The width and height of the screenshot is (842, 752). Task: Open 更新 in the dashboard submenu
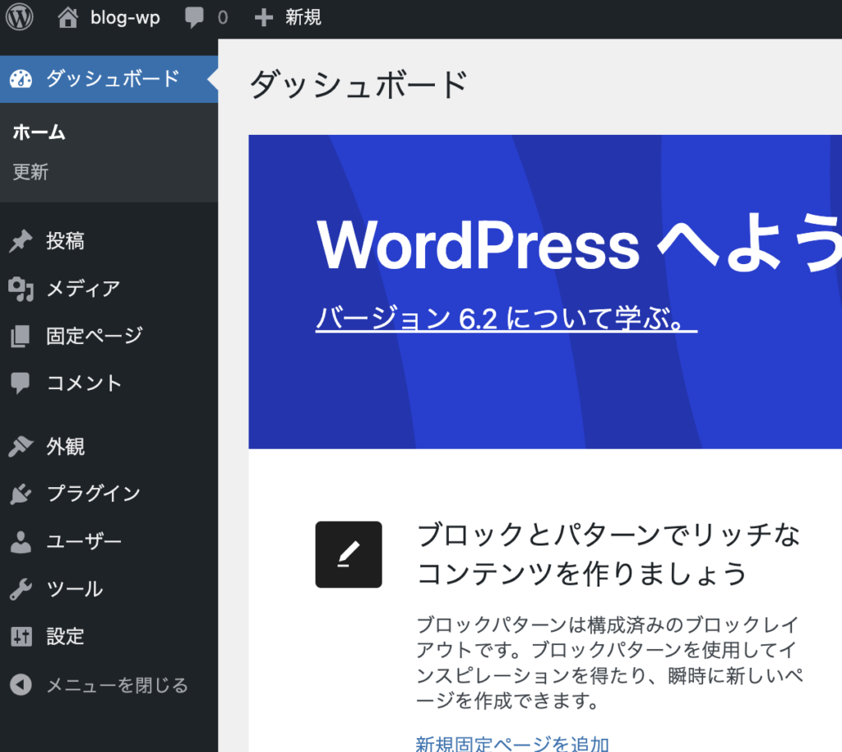(30, 172)
